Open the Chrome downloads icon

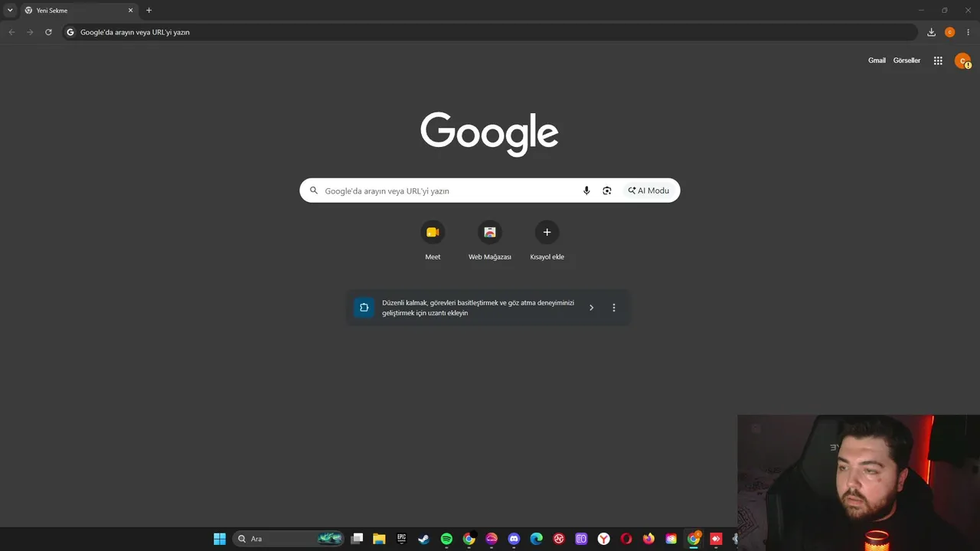point(931,32)
